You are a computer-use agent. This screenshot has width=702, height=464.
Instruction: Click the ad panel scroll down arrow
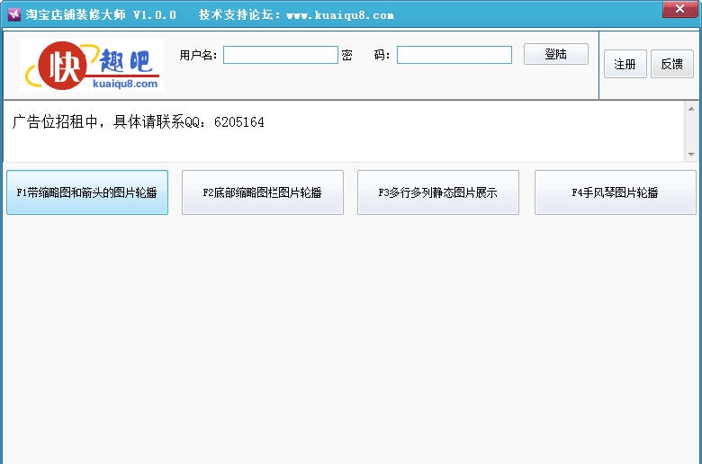click(691, 155)
